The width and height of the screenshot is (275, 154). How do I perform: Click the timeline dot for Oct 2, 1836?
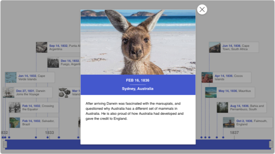pyautogui.click(x=223, y=137)
